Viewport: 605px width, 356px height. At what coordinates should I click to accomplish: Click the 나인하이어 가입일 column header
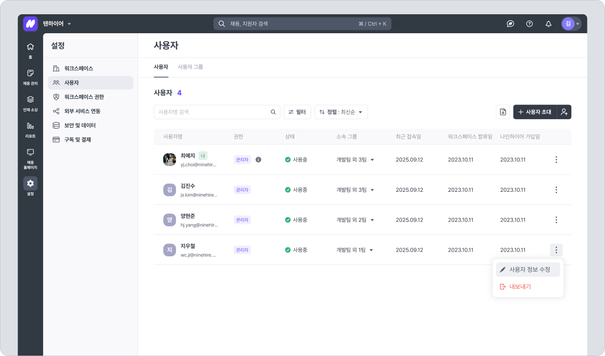[x=520, y=137]
